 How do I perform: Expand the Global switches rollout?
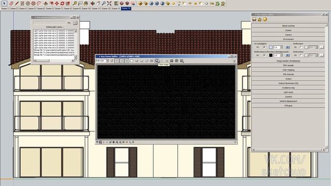click(x=289, y=26)
